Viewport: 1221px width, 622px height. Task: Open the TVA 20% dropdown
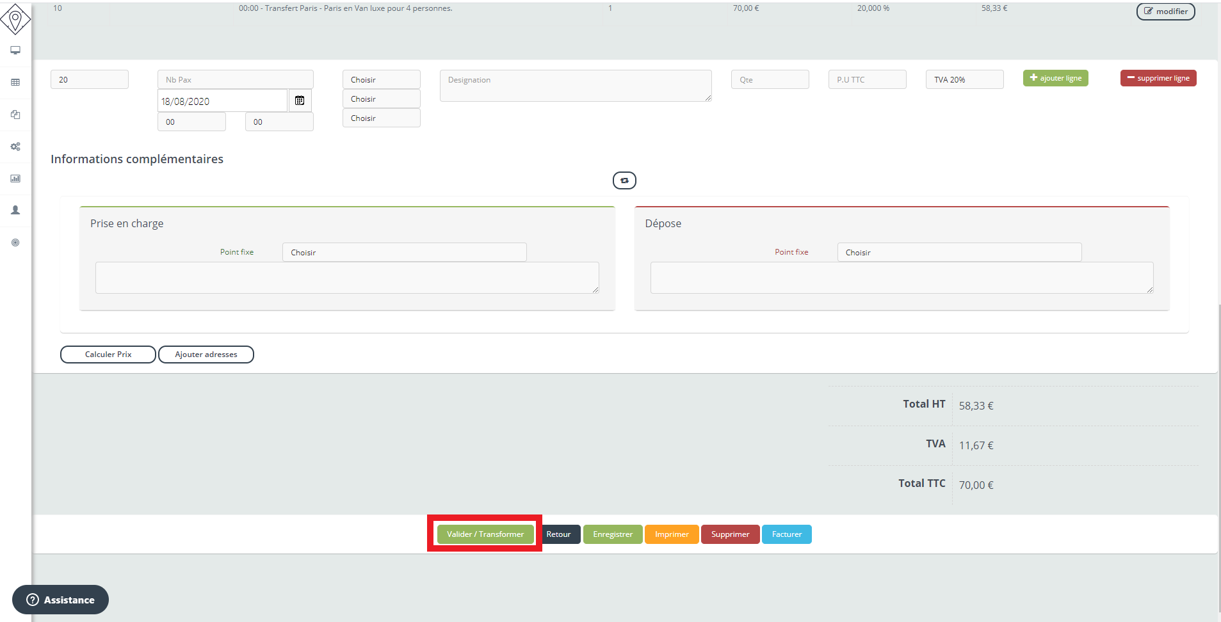point(964,79)
